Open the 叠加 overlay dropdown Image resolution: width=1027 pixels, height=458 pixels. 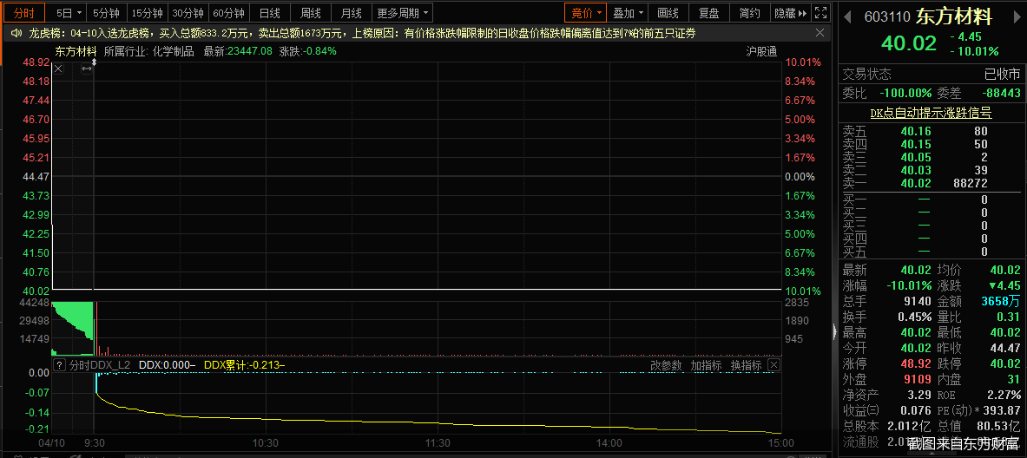point(629,13)
